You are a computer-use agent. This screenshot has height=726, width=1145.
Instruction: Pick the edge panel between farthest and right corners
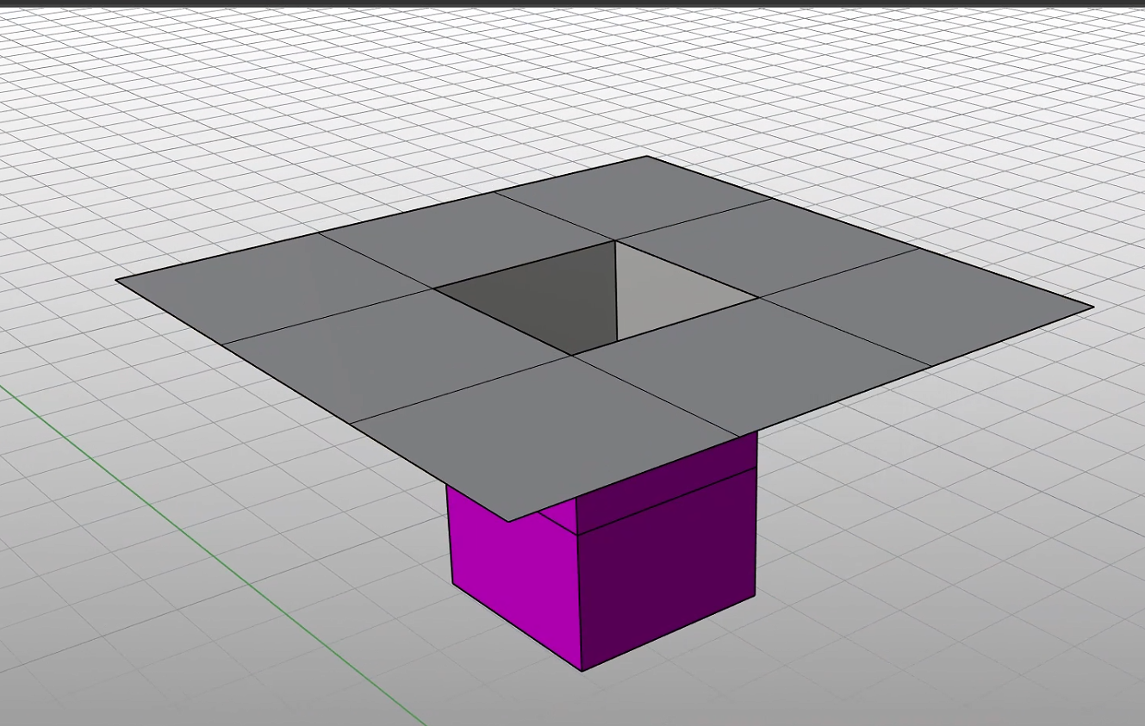767,245
